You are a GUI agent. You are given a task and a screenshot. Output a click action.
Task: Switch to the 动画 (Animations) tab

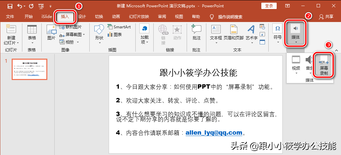point(116,17)
